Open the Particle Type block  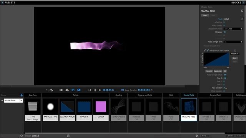click(50, 110)
